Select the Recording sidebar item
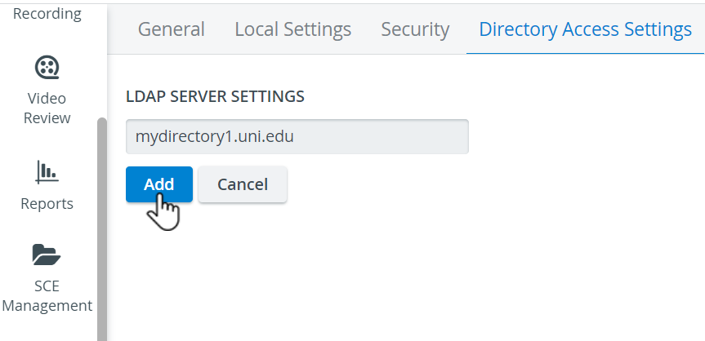 [x=47, y=14]
